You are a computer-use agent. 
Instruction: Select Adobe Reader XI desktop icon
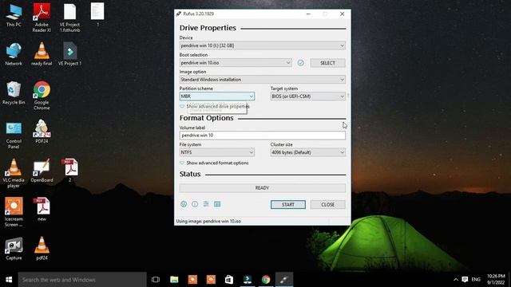click(x=42, y=18)
